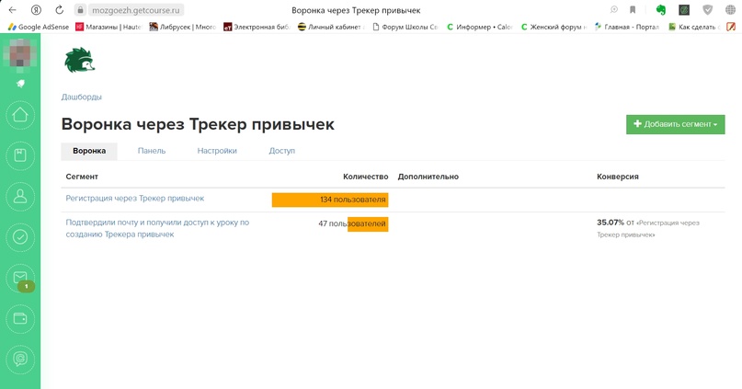Open the chat bubble sidebar icon
The height and width of the screenshot is (389, 742).
pyautogui.click(x=20, y=359)
